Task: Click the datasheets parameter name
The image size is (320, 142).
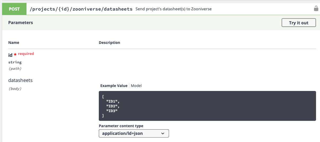Action: 20,80
